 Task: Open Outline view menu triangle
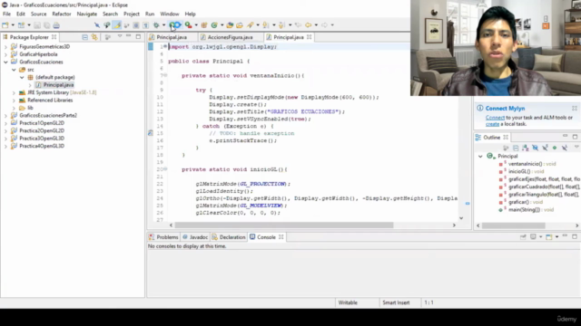[x=576, y=148]
